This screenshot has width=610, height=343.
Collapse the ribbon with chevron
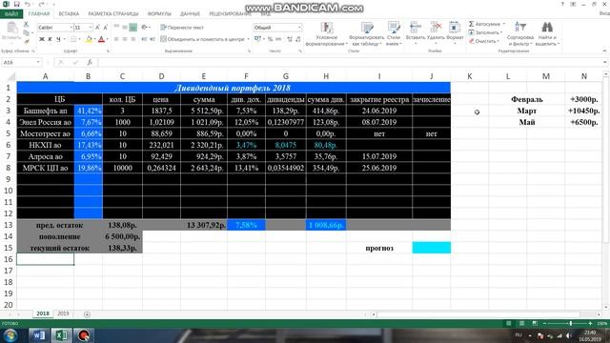[x=604, y=50]
